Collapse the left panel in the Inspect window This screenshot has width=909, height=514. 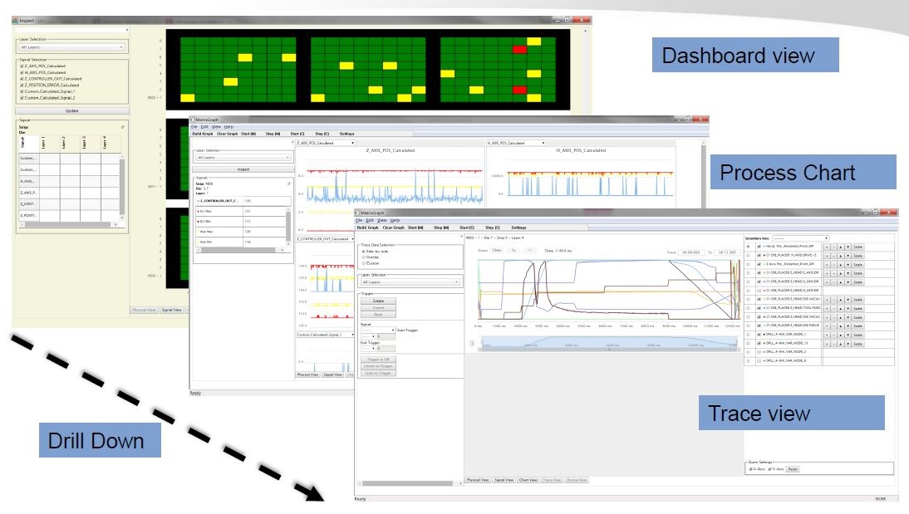[127, 30]
